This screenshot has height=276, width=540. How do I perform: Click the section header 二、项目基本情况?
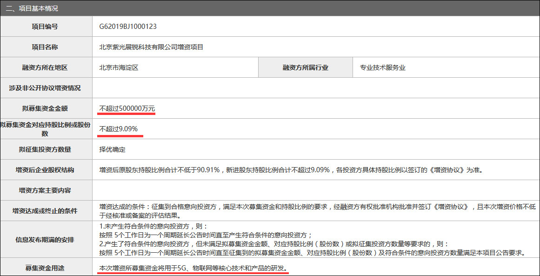(33, 8)
